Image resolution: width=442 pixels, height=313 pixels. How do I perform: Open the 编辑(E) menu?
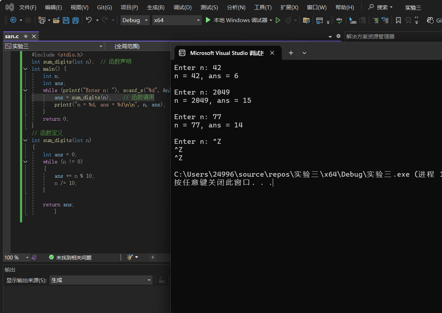(x=53, y=7)
